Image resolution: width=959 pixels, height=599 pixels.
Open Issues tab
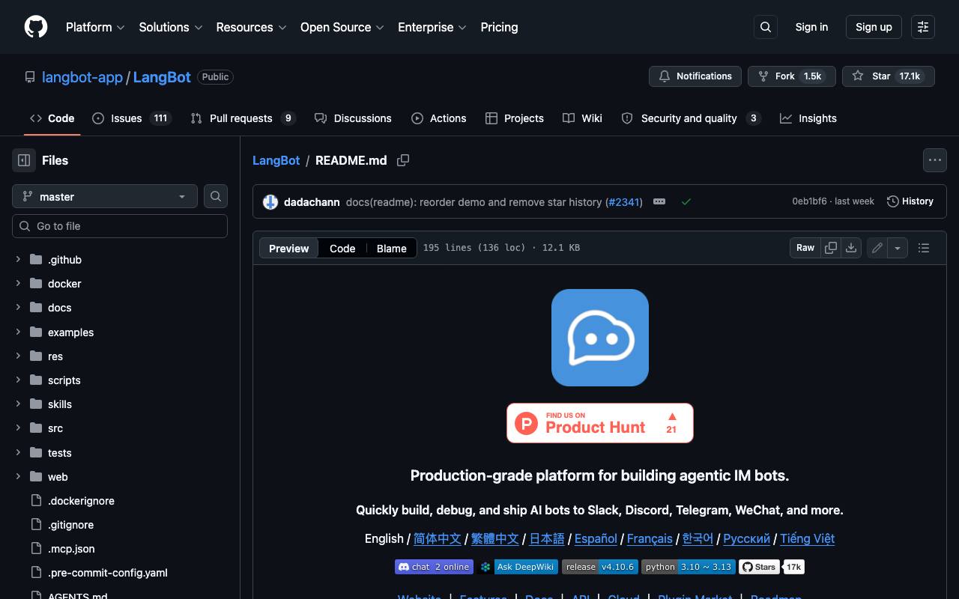click(x=132, y=118)
